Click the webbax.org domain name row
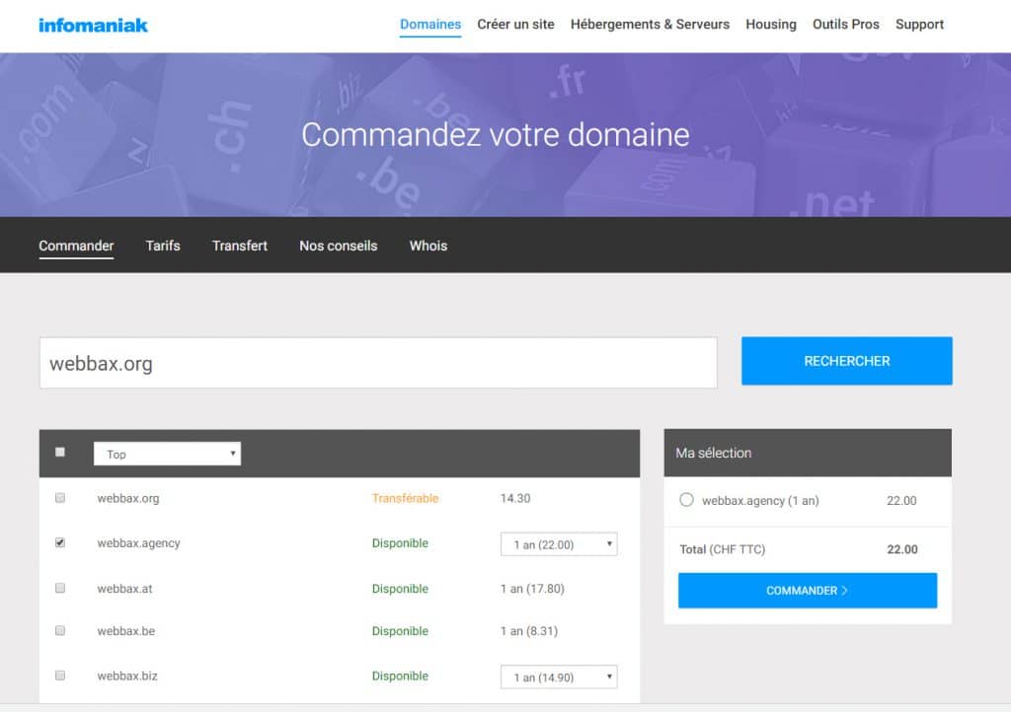 128,498
